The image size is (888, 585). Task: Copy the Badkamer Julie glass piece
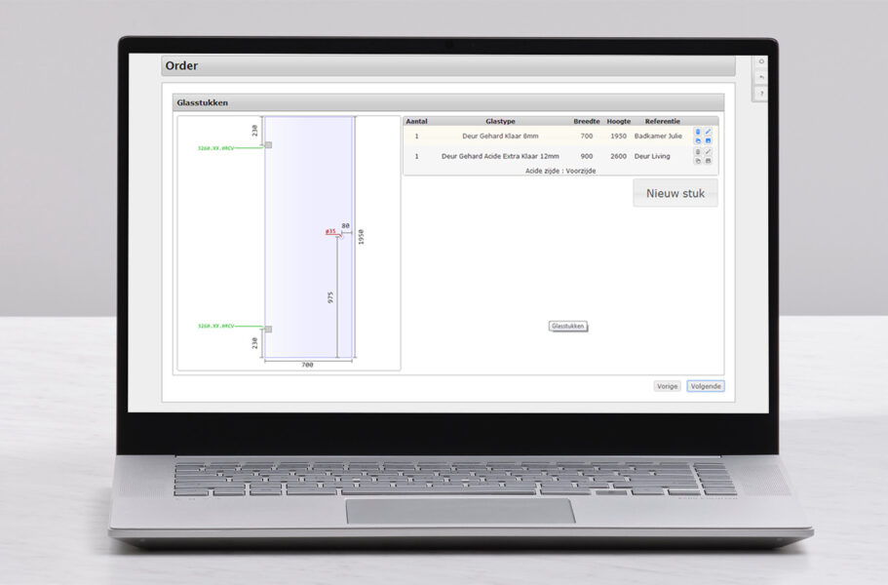coord(698,140)
